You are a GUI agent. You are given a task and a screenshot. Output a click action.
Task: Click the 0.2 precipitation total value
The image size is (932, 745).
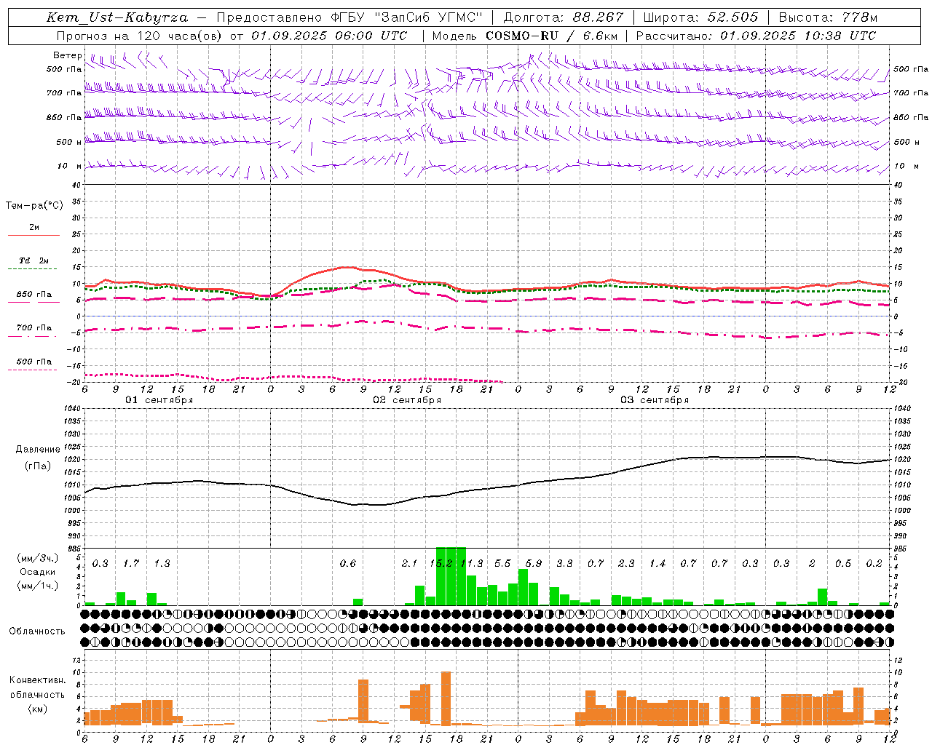(x=874, y=564)
